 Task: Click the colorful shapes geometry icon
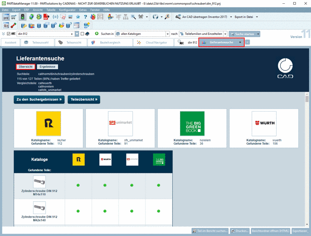110,17
